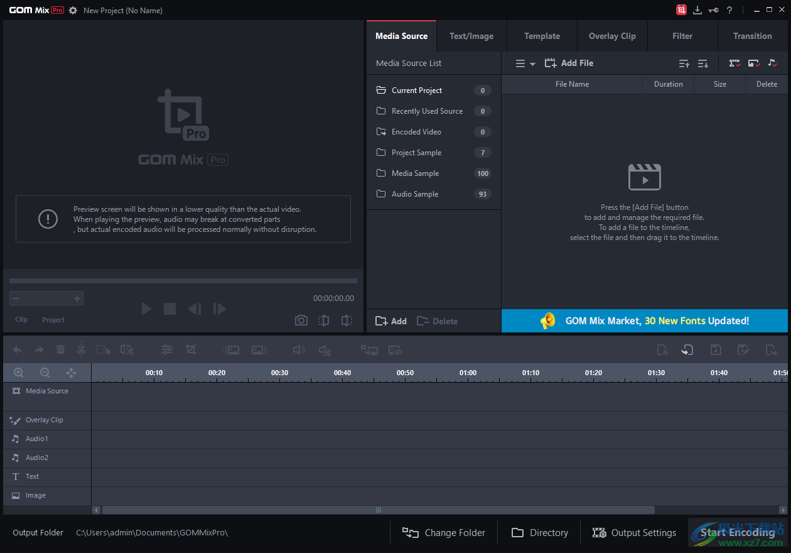Click the split clip scissors icon
The image size is (791, 553).
point(81,350)
